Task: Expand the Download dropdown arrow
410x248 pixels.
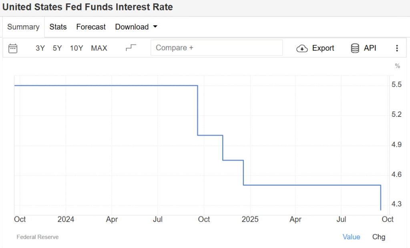Action: pyautogui.click(x=155, y=27)
